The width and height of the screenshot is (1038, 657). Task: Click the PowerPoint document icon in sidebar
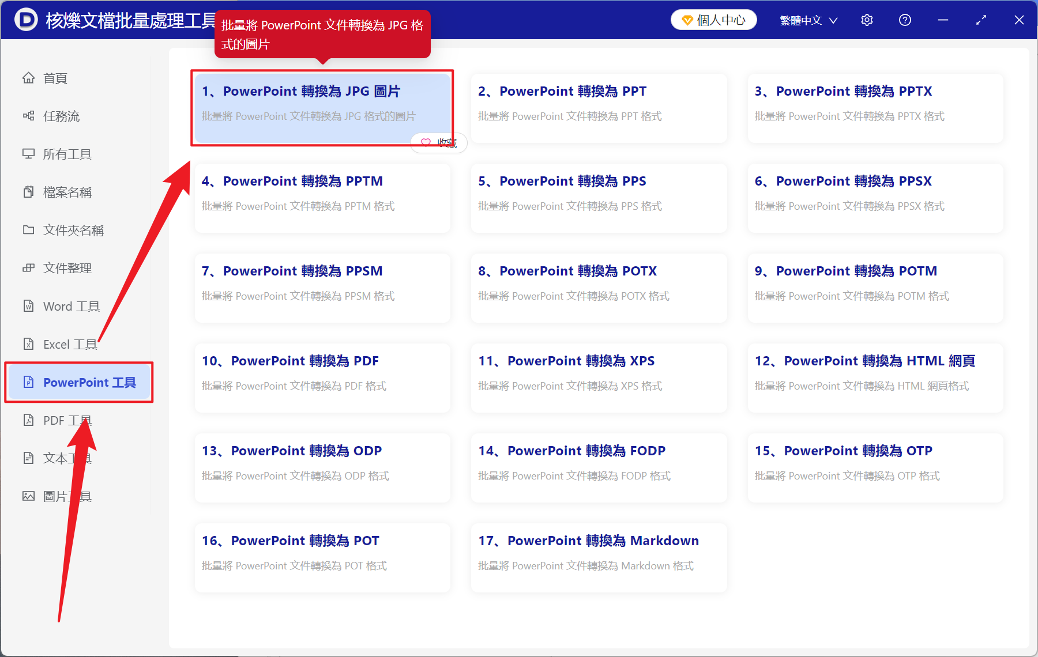[x=28, y=382]
